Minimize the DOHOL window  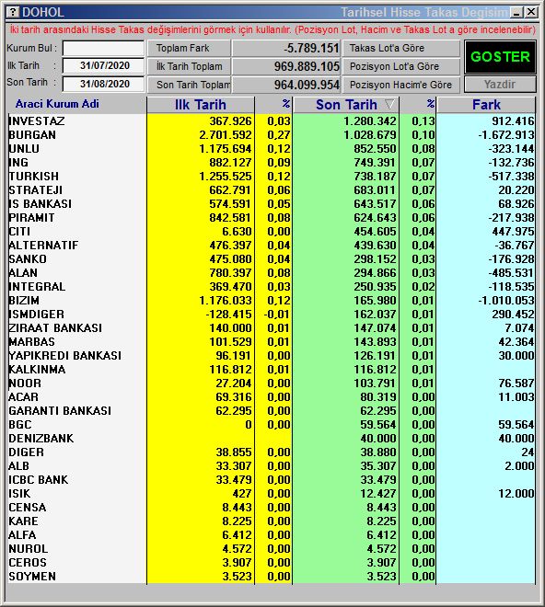(x=516, y=12)
